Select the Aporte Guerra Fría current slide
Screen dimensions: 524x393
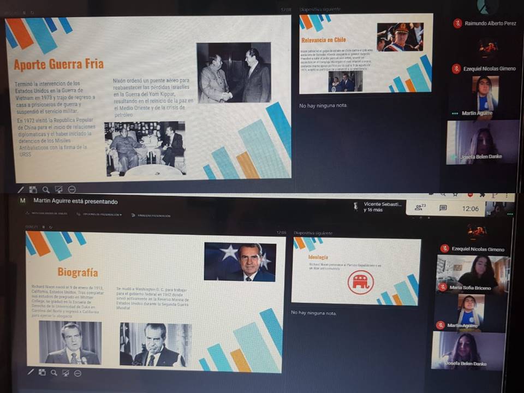pyautogui.click(x=148, y=98)
